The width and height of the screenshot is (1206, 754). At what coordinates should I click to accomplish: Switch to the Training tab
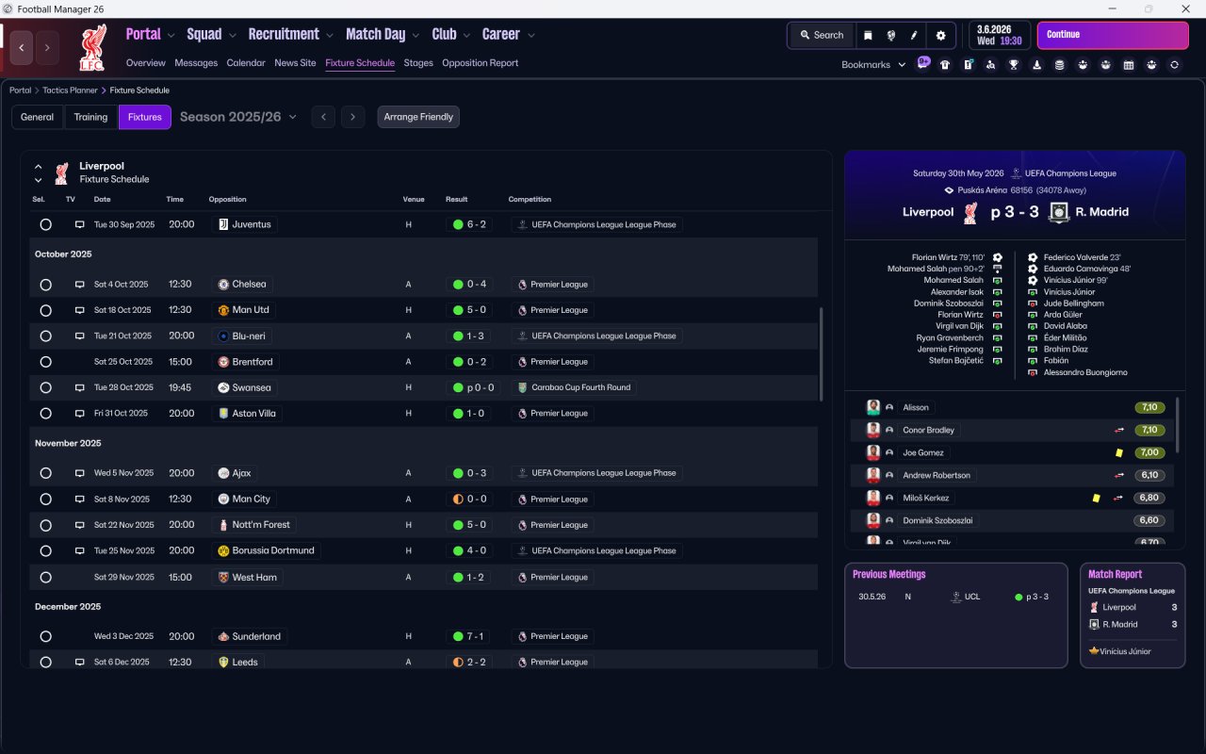[x=90, y=117]
